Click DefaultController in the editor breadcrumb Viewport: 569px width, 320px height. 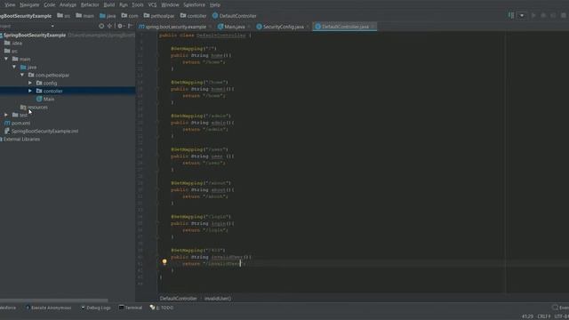point(178,299)
